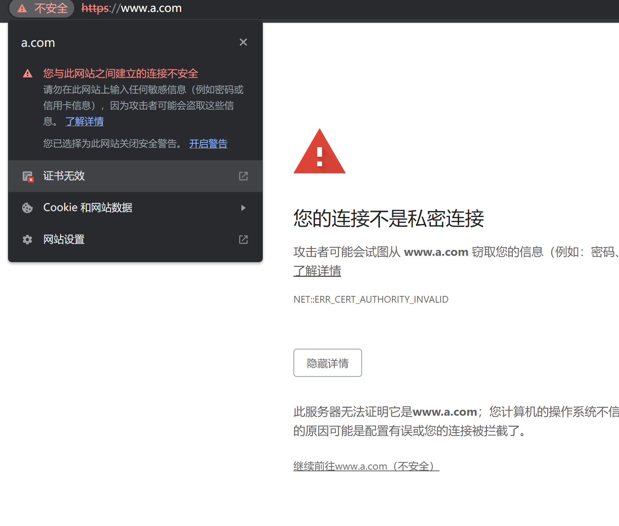619x526 pixels.
Task: Open "了解详情" link in the site popup
Action: tap(85, 121)
